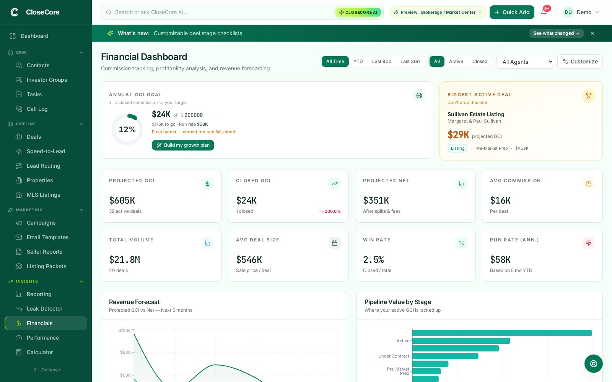Image resolution: width=612 pixels, height=382 pixels.
Task: Click the percent icon on Win Rate card
Action: coord(462,243)
